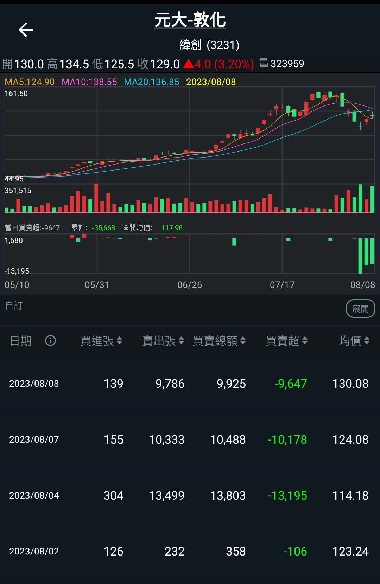Tap the MA10 moving average label
380x584 pixels.
click(x=89, y=82)
